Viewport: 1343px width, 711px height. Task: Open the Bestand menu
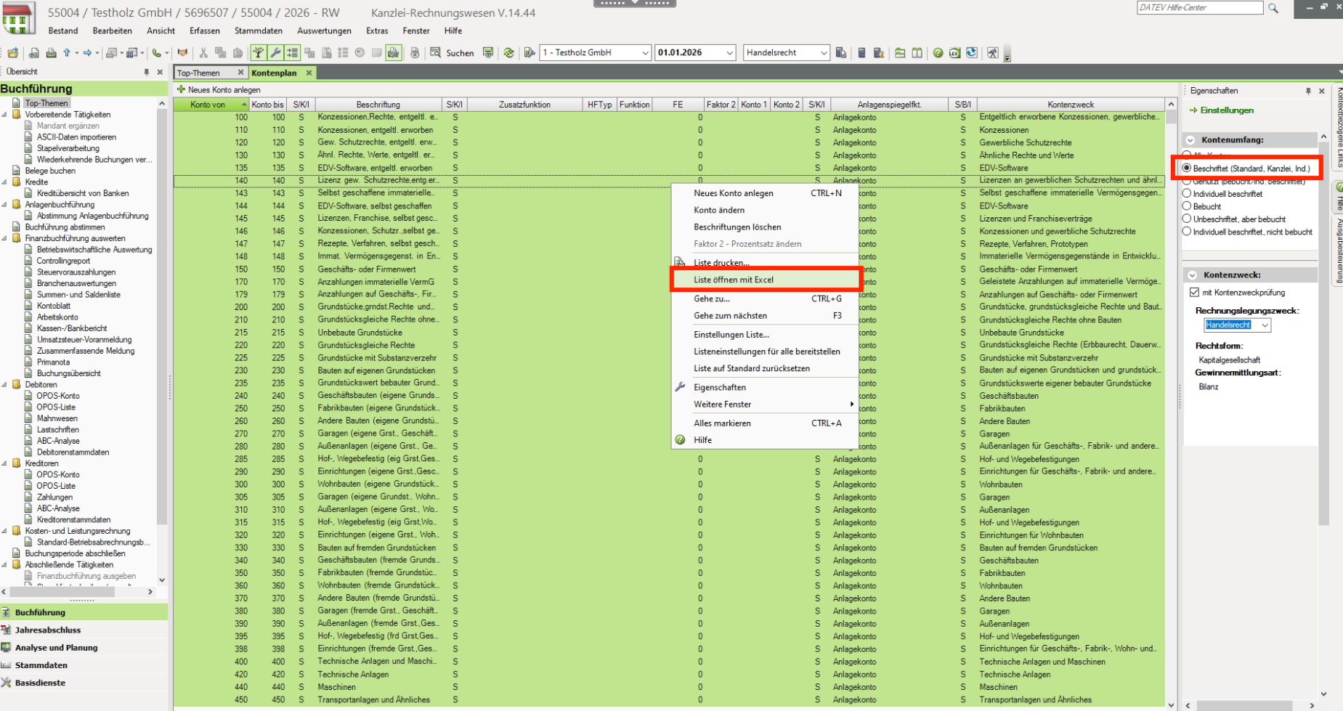(x=63, y=31)
